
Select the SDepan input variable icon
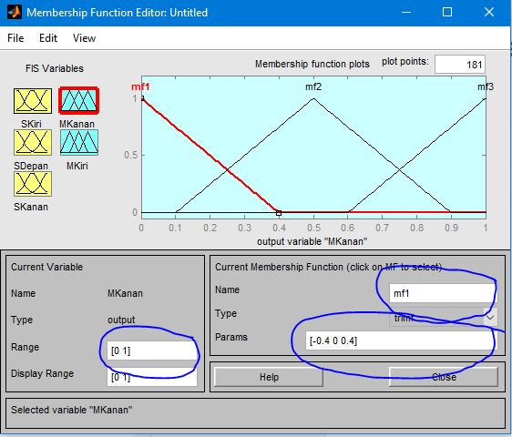coord(33,142)
